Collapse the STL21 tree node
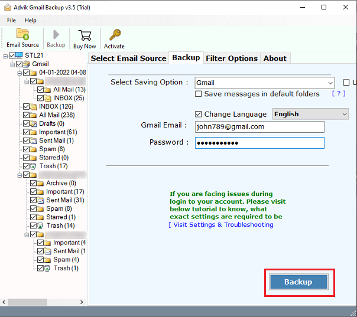 [x=5, y=56]
